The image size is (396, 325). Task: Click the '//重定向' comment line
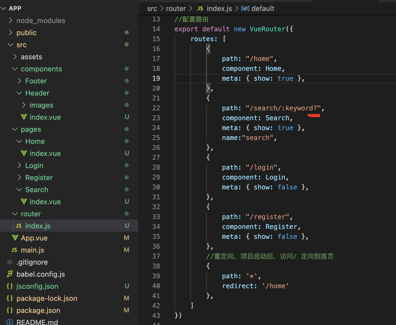click(270, 256)
